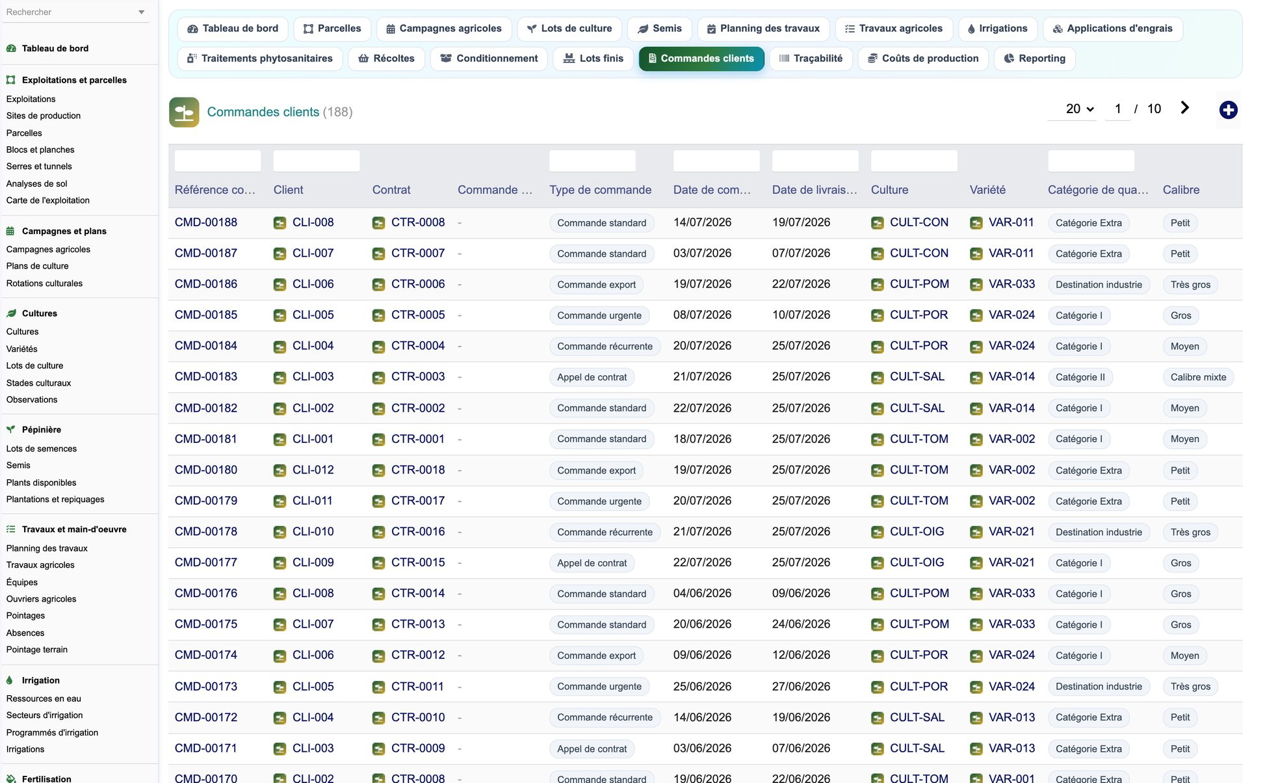The width and height of the screenshot is (1265, 783).
Task: Click the contract icon beside CTR-0003
Action: point(379,377)
